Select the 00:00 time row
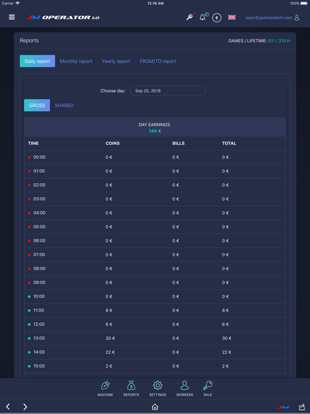This screenshot has width=310, height=414. tap(155, 157)
